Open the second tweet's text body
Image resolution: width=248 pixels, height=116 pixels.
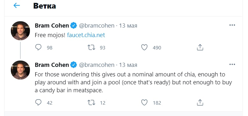pos(133,82)
